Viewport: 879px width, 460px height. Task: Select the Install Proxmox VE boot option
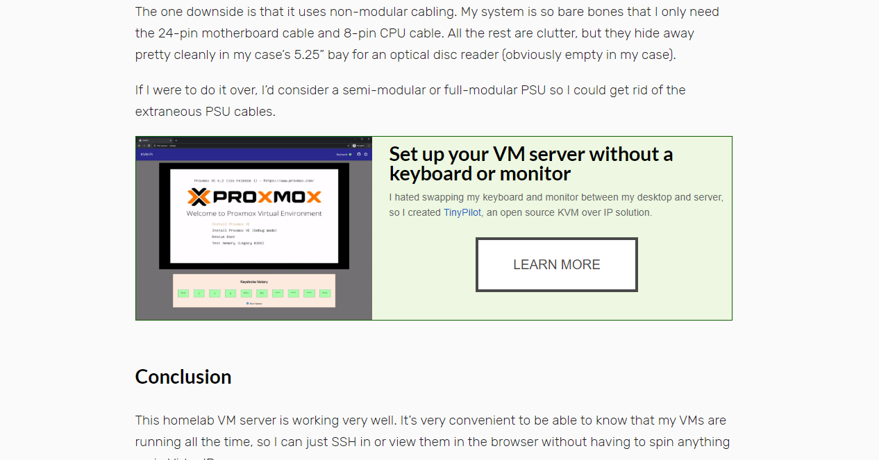pyautogui.click(x=231, y=224)
